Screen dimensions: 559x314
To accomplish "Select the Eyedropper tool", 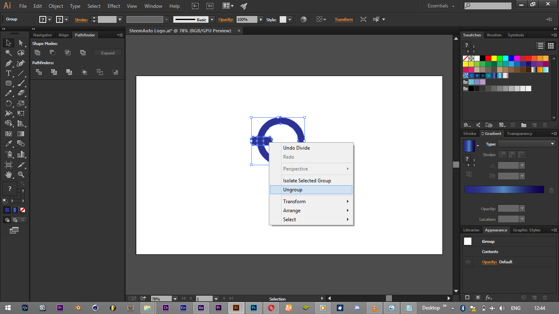I will pyautogui.click(x=8, y=144).
